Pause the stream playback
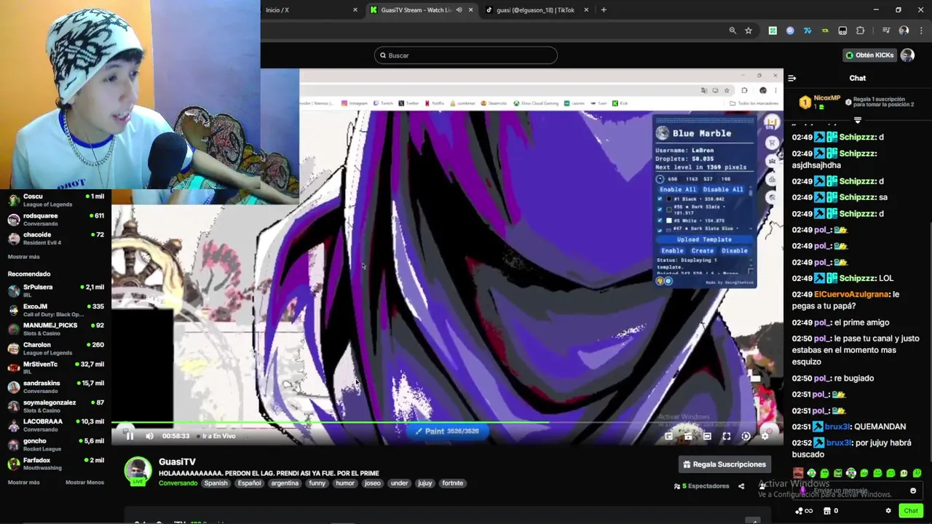The width and height of the screenshot is (932, 524). pos(130,436)
